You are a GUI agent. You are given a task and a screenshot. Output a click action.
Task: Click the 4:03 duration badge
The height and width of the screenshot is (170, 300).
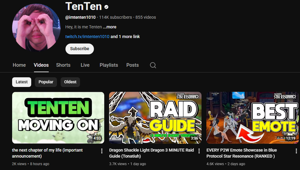pyautogui.click(x=97, y=138)
